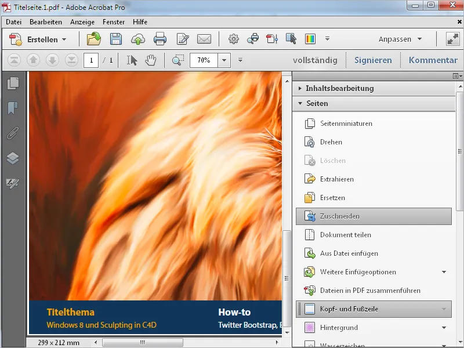Open the Anzeige menu
Image resolution: width=464 pixels, height=348 pixels.
coord(82,22)
